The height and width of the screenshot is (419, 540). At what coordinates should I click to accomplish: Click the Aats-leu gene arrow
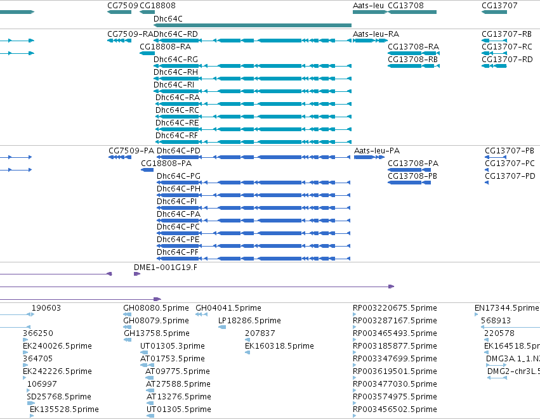pyautogui.click(x=370, y=12)
